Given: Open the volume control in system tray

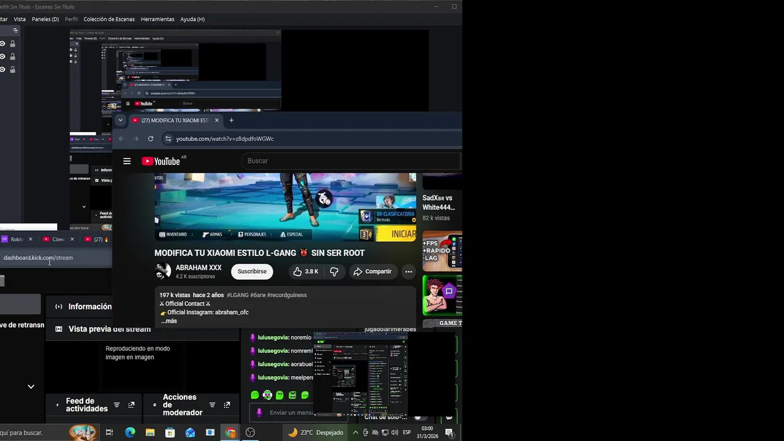Looking at the screenshot, I should coord(394,432).
